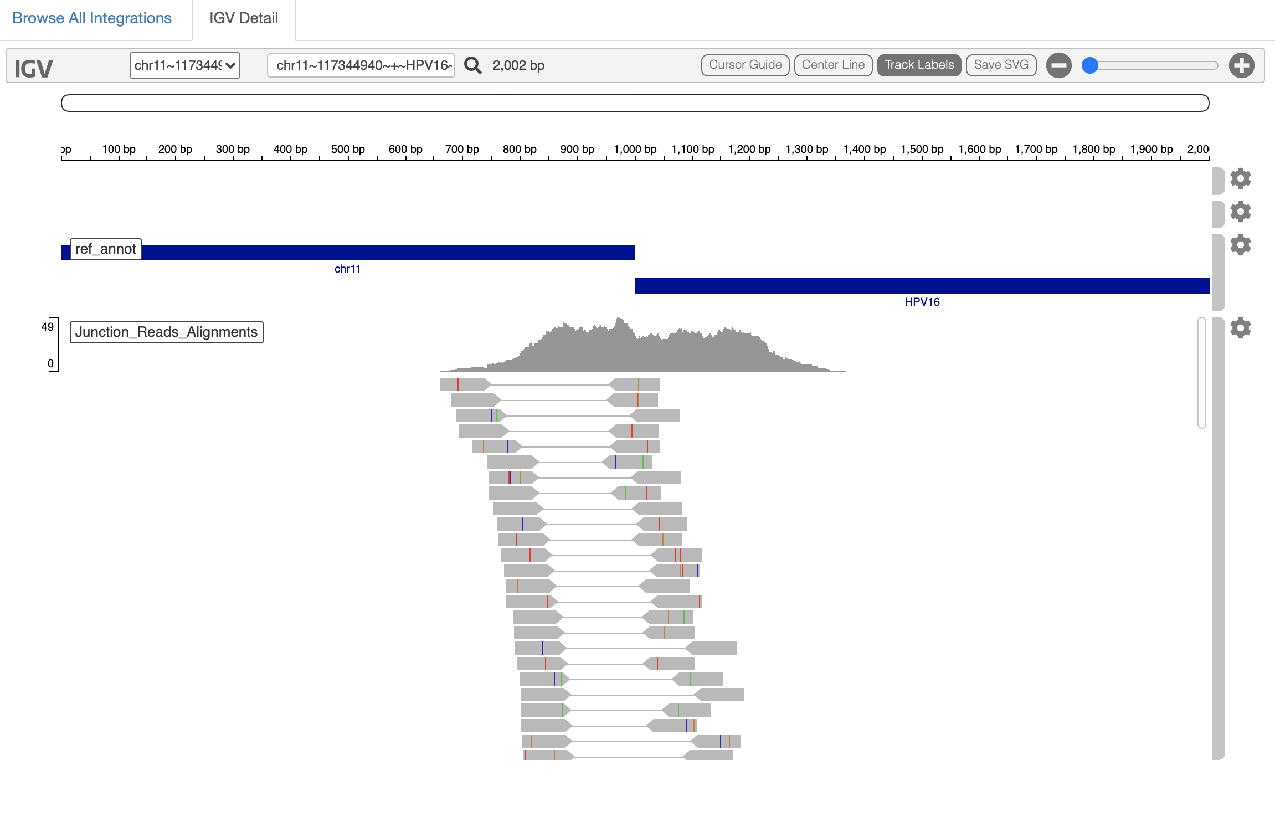Select the HPV16 annotation feature bar
Viewport: 1275px width, 832px height.
(x=922, y=286)
